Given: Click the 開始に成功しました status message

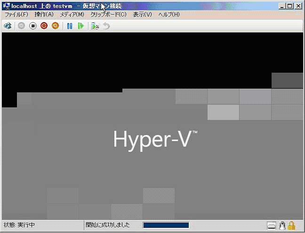Looking at the screenshot, I should click(x=108, y=225).
